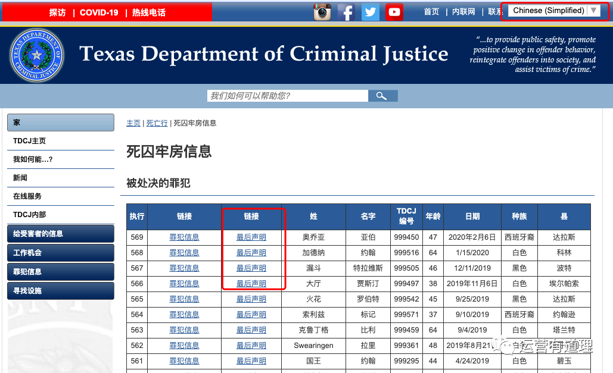
Task: Select the 内联网 top navigation item
Action: click(x=463, y=12)
